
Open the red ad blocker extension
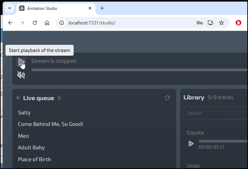coord(238,23)
